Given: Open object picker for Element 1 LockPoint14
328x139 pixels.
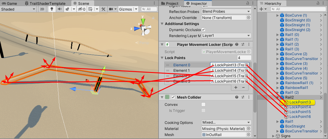Looking at the screenshot, I should coord(247,71).
